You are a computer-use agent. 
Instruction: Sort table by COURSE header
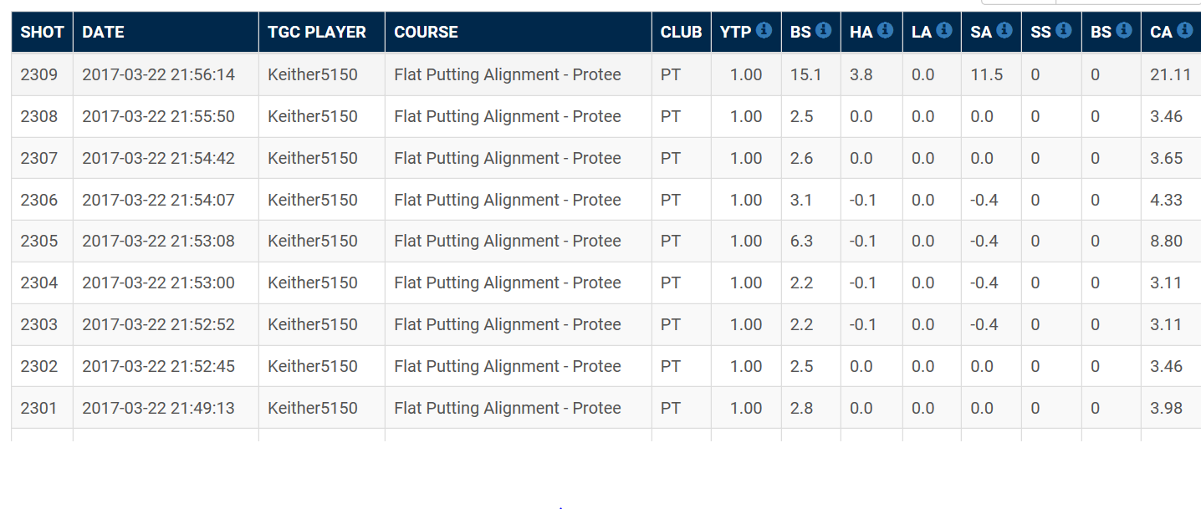[x=426, y=32]
